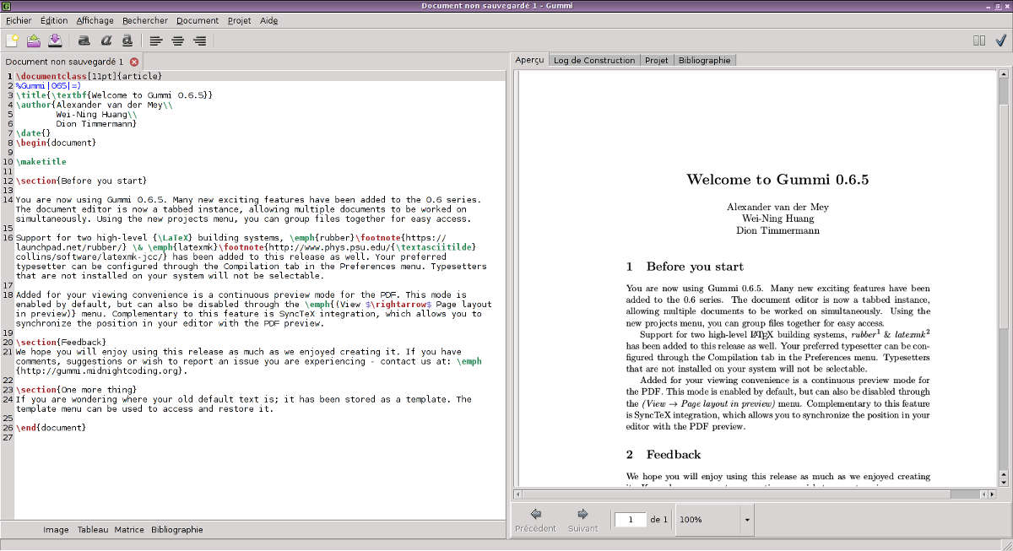This screenshot has height=551, width=1013.
Task: Switch to the Log de Construction tab
Action: (x=594, y=60)
